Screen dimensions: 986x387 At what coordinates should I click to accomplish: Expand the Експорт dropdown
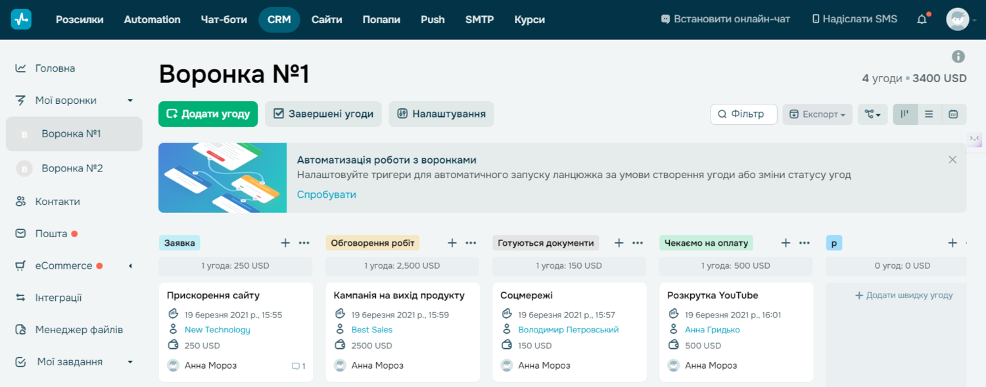tap(817, 114)
